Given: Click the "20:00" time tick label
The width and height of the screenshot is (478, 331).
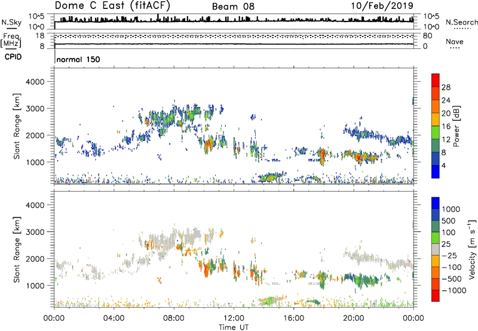Looking at the screenshot, I should (353, 318).
